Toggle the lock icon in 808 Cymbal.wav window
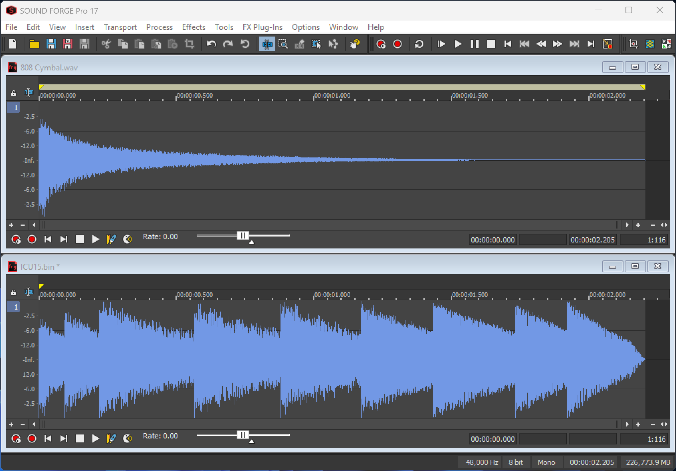This screenshot has height=471, width=676. 13,93
